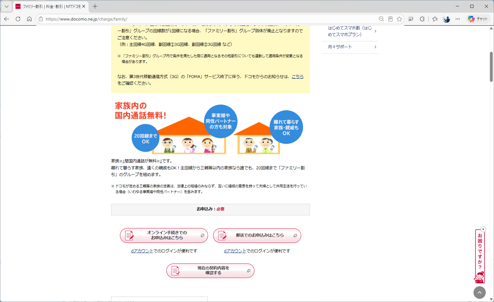Open the Settings and more menu
This screenshot has width=494, height=302.
tap(458, 19)
